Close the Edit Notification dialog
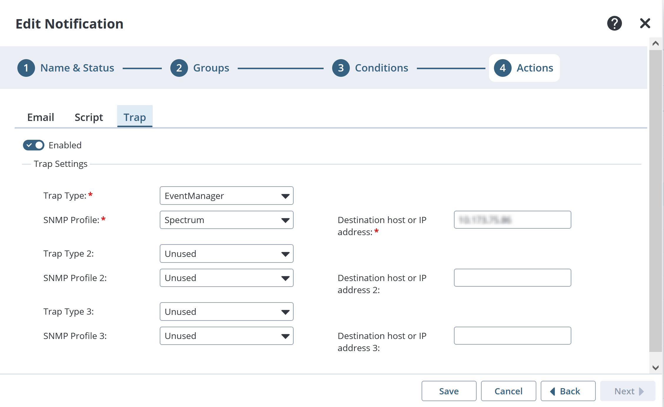This screenshot has width=664, height=407. pos(645,23)
